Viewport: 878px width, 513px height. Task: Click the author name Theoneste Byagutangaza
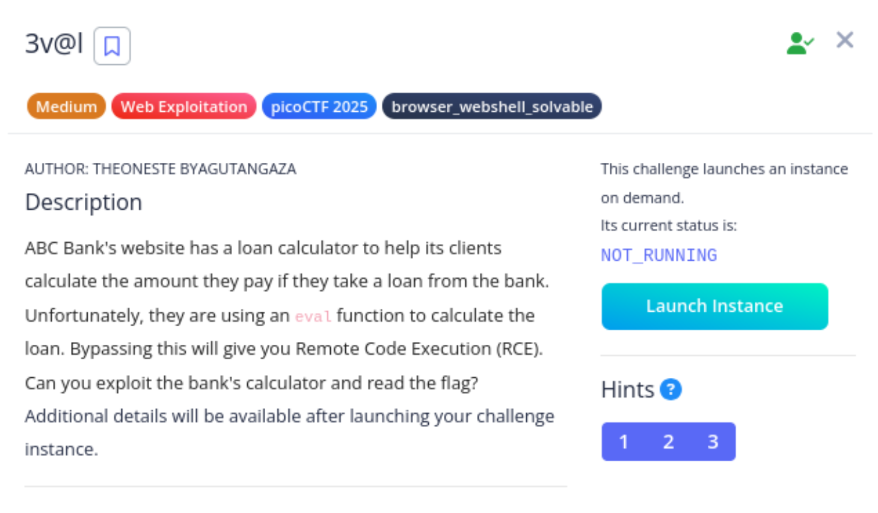(x=194, y=169)
